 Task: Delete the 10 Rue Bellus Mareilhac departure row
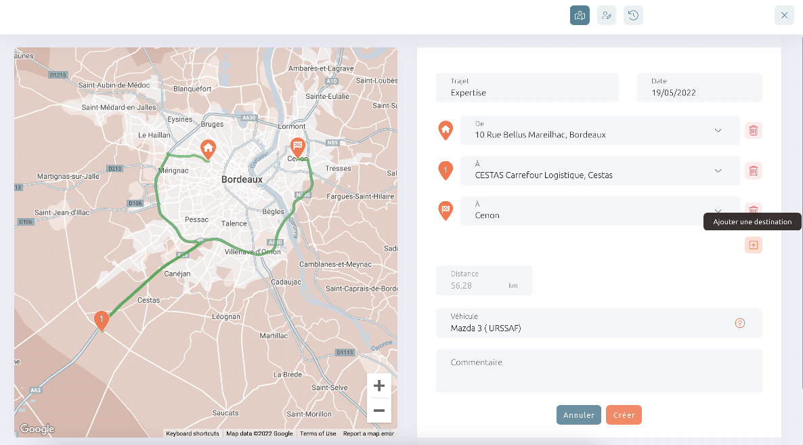[x=754, y=131]
